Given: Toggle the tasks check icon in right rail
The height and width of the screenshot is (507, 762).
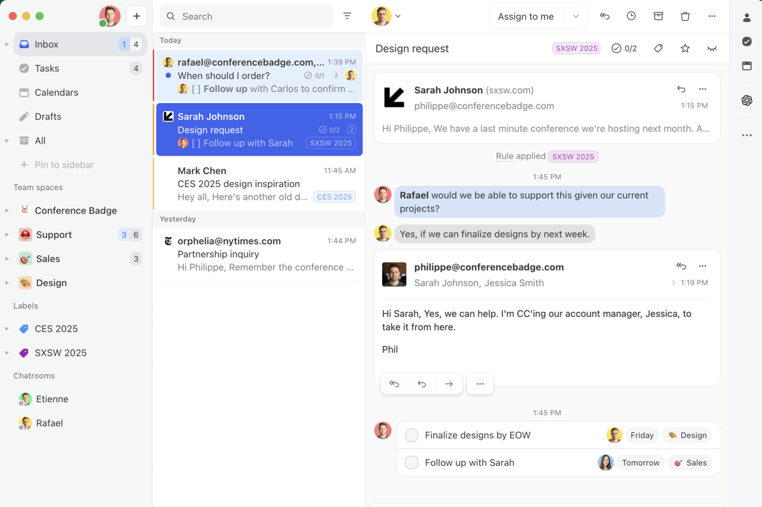Looking at the screenshot, I should [747, 42].
